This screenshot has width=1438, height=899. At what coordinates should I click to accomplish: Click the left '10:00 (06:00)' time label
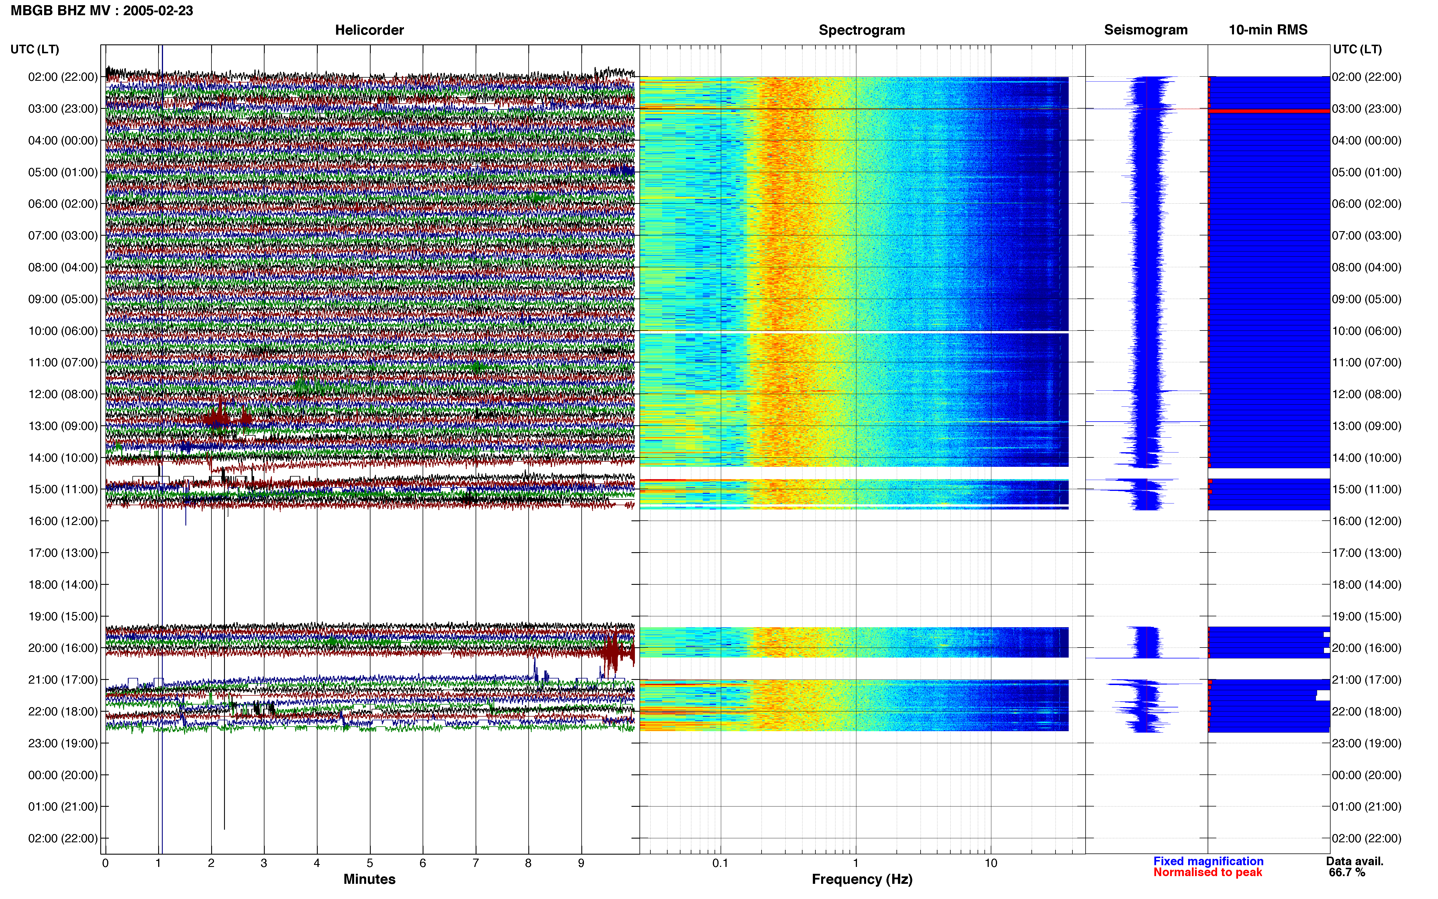(x=62, y=331)
